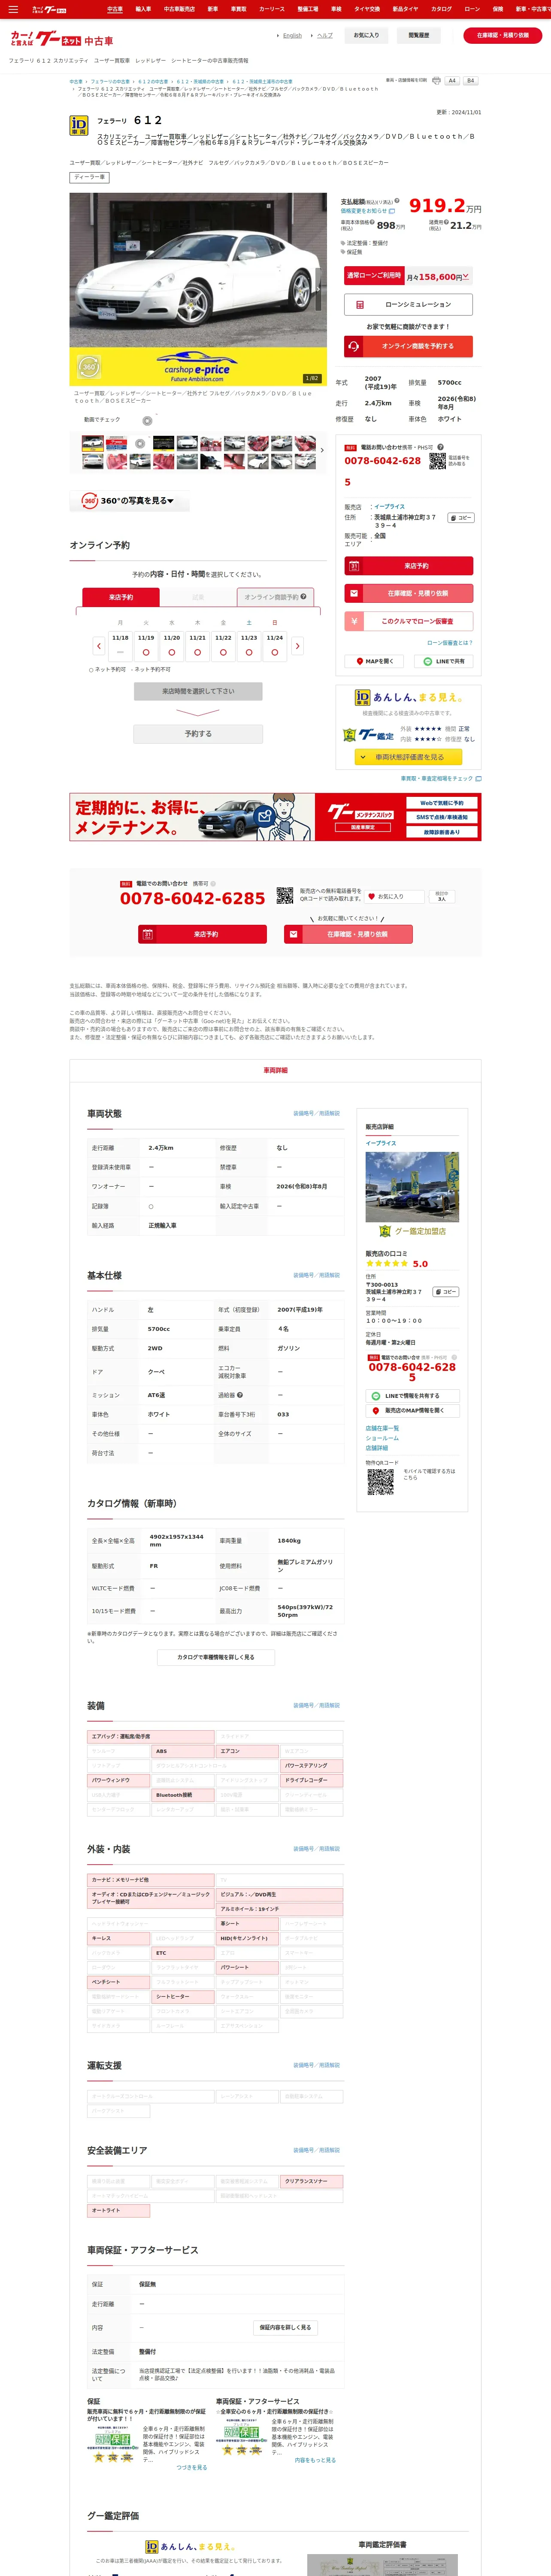Image resolution: width=551 pixels, height=2576 pixels.
Task: Click the video check disc icon
Action: [147, 421]
